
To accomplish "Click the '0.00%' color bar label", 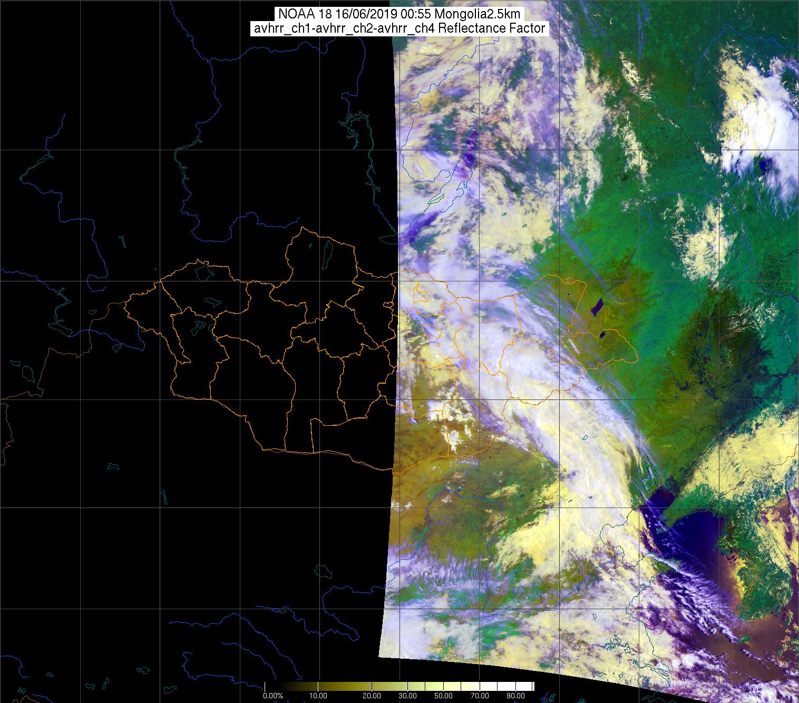I will (x=272, y=696).
